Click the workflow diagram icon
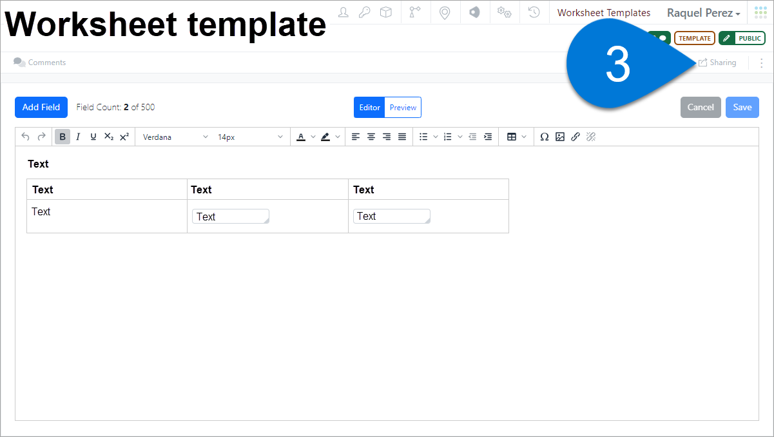Image resolution: width=774 pixels, height=437 pixels. (415, 12)
